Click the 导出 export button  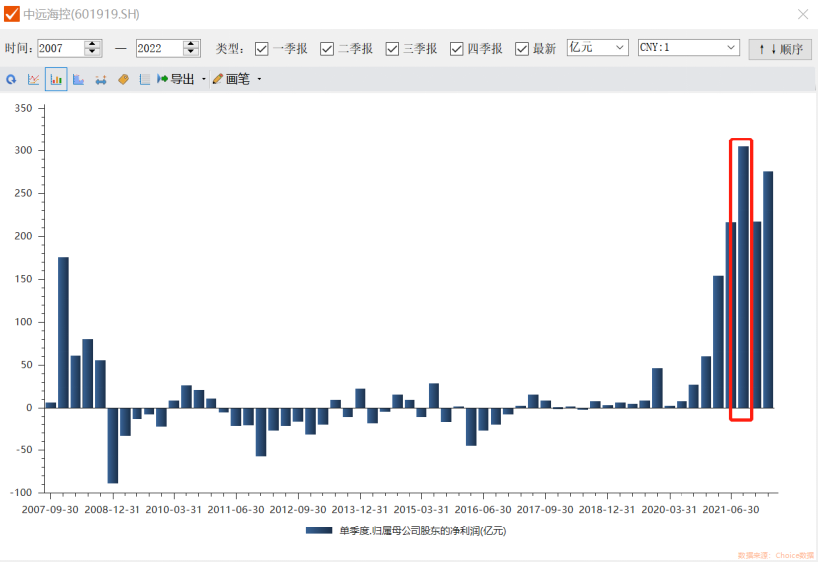click(176, 79)
